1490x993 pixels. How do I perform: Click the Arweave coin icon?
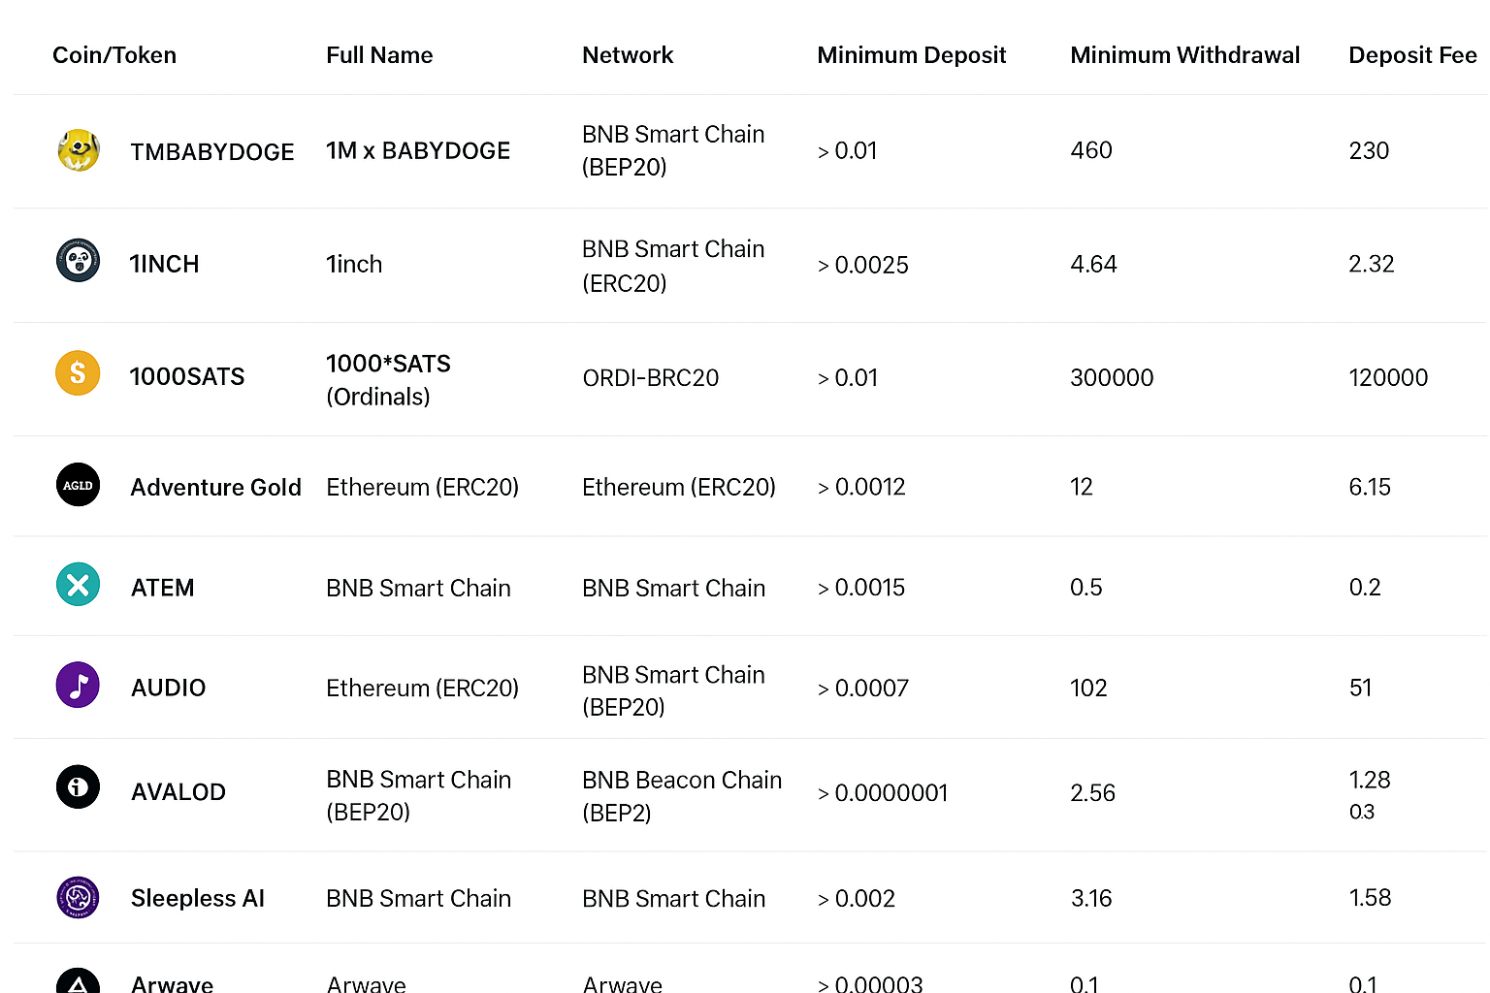click(x=78, y=983)
